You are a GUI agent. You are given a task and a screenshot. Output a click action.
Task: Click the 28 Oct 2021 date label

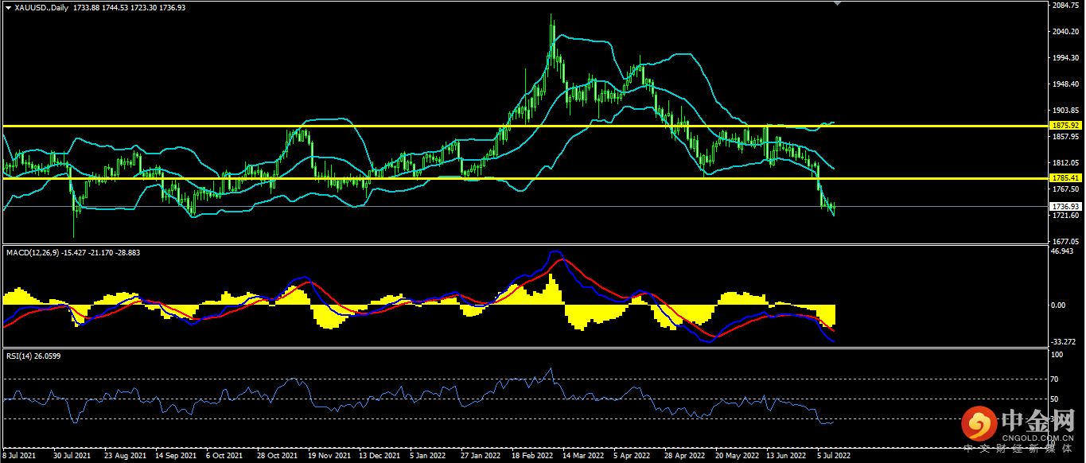[277, 457]
